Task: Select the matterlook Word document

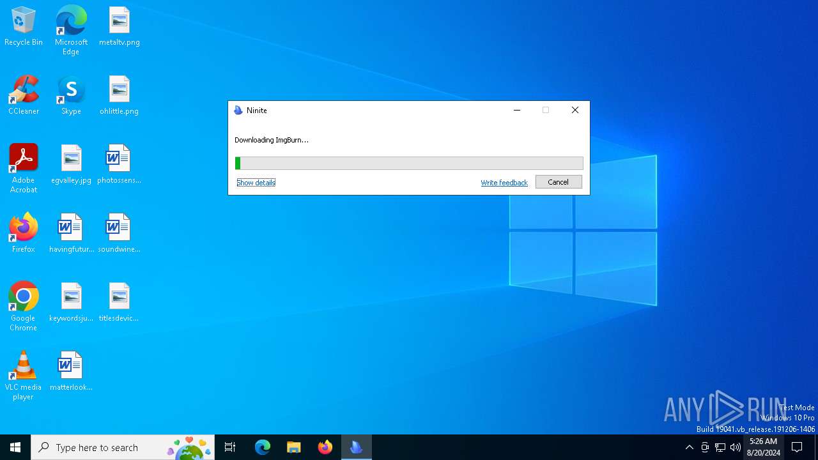Action: click(71, 372)
